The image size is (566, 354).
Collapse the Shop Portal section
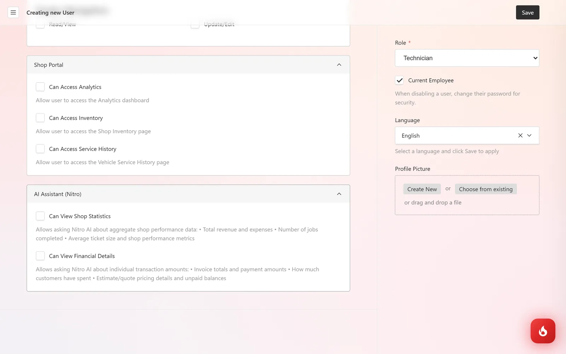[x=339, y=65]
